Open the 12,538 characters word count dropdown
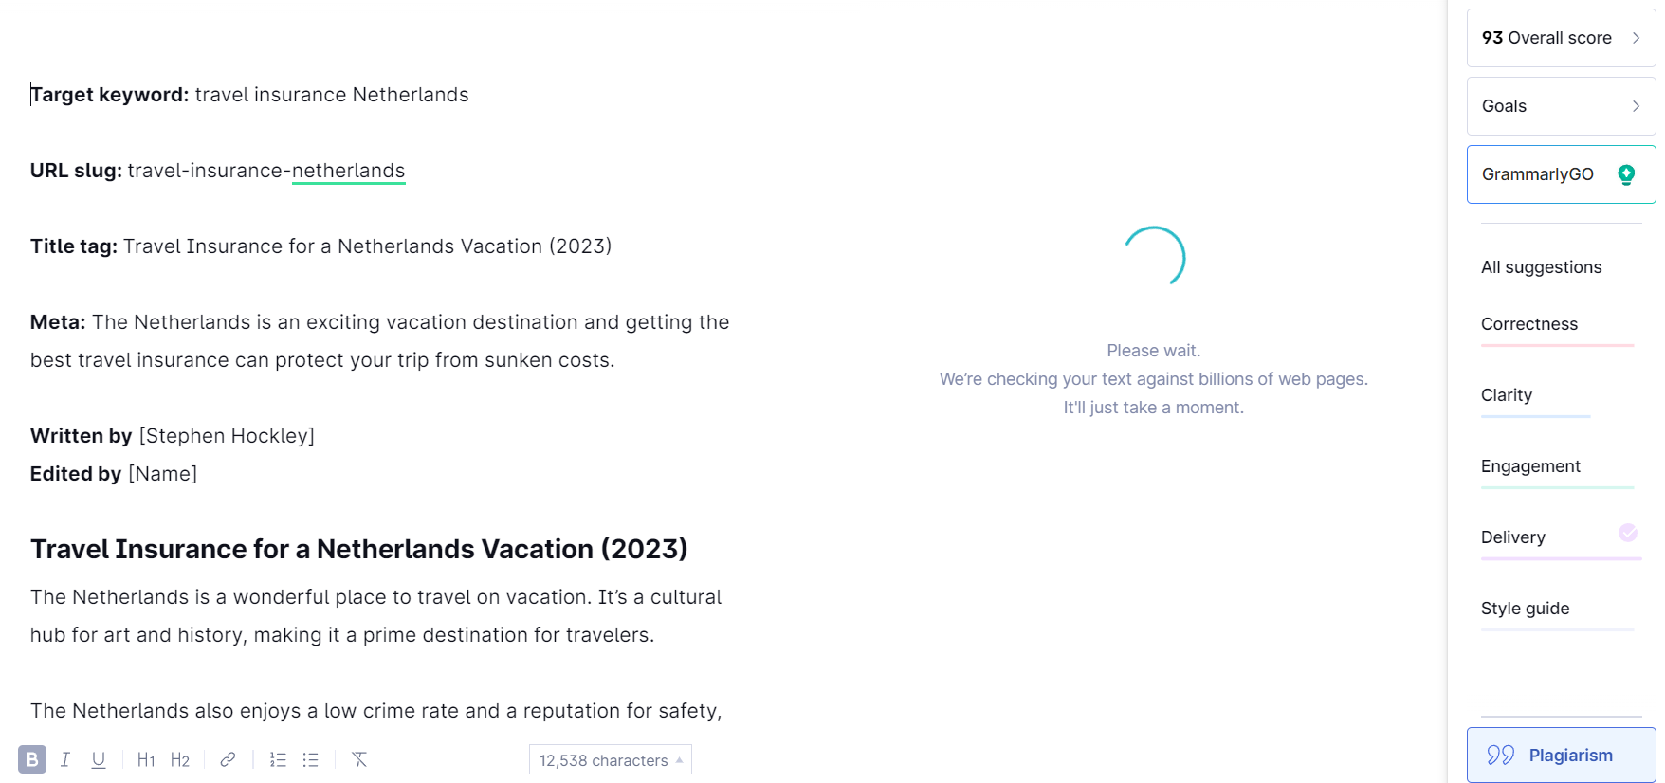This screenshot has height=783, width=1665. 610,760
